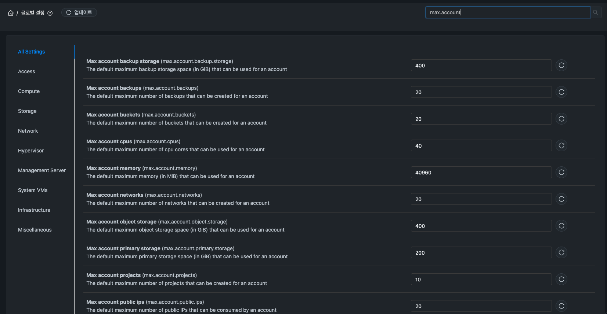Edit the max.account.memory value 40960 field
Viewport: 607px width, 314px height.
pyautogui.click(x=481, y=172)
